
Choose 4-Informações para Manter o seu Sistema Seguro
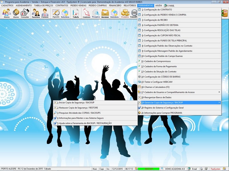coord(95,118)
